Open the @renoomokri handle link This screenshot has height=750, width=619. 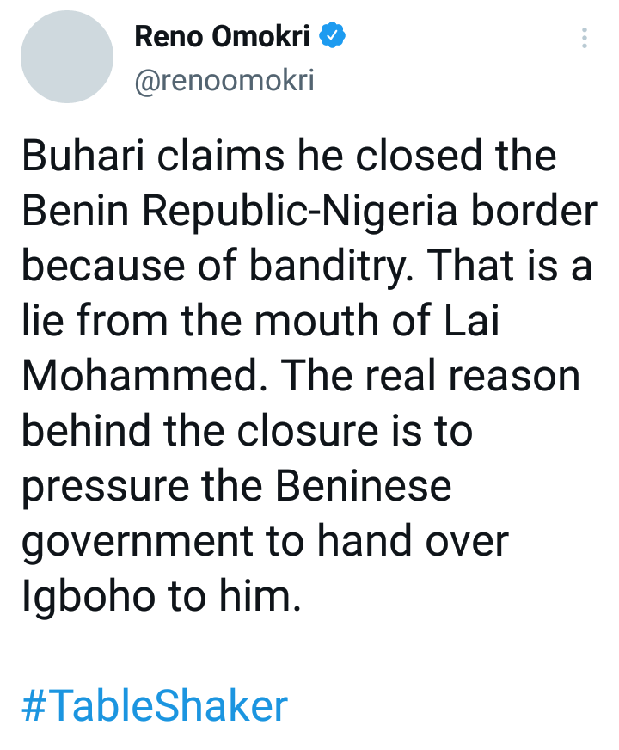(224, 80)
